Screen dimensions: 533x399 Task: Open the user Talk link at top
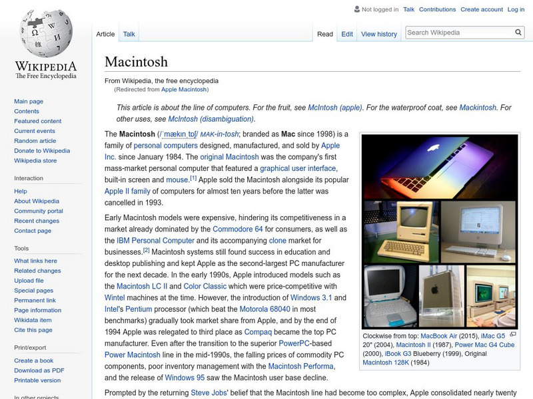(x=408, y=9)
